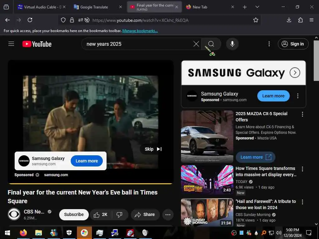Open the Windows Start menu
Viewport: 319px width, 239px height.
click(7, 233)
